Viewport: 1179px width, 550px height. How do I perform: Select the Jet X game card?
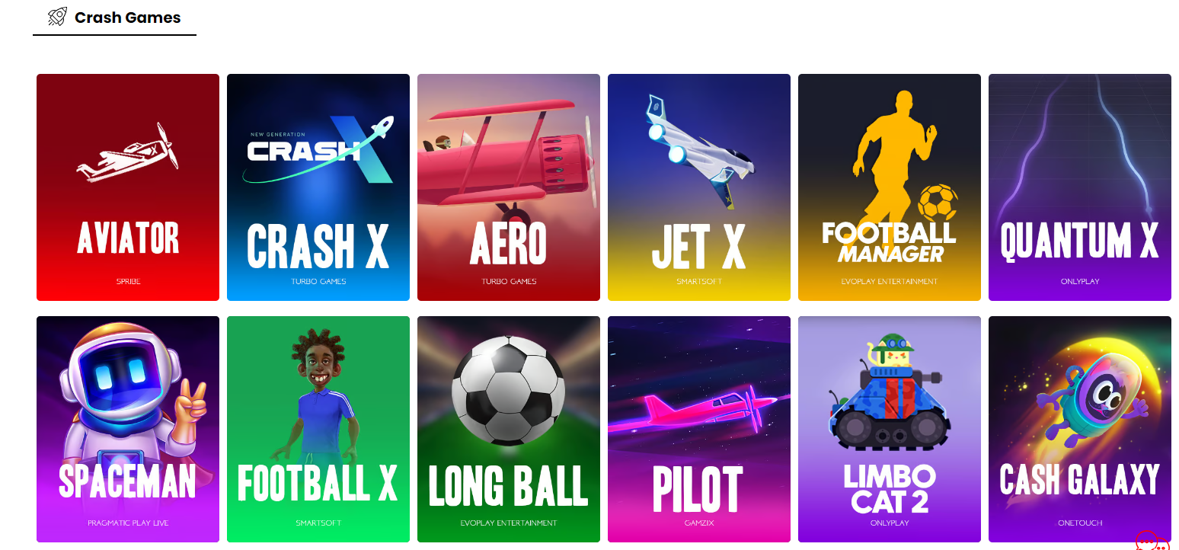pyautogui.click(x=699, y=187)
